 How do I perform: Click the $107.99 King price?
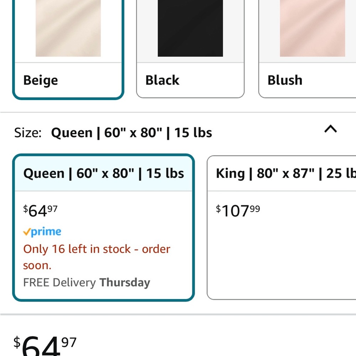238,211
